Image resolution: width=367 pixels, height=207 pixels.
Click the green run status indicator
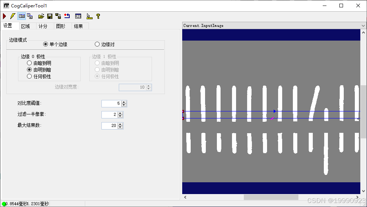[4, 204]
